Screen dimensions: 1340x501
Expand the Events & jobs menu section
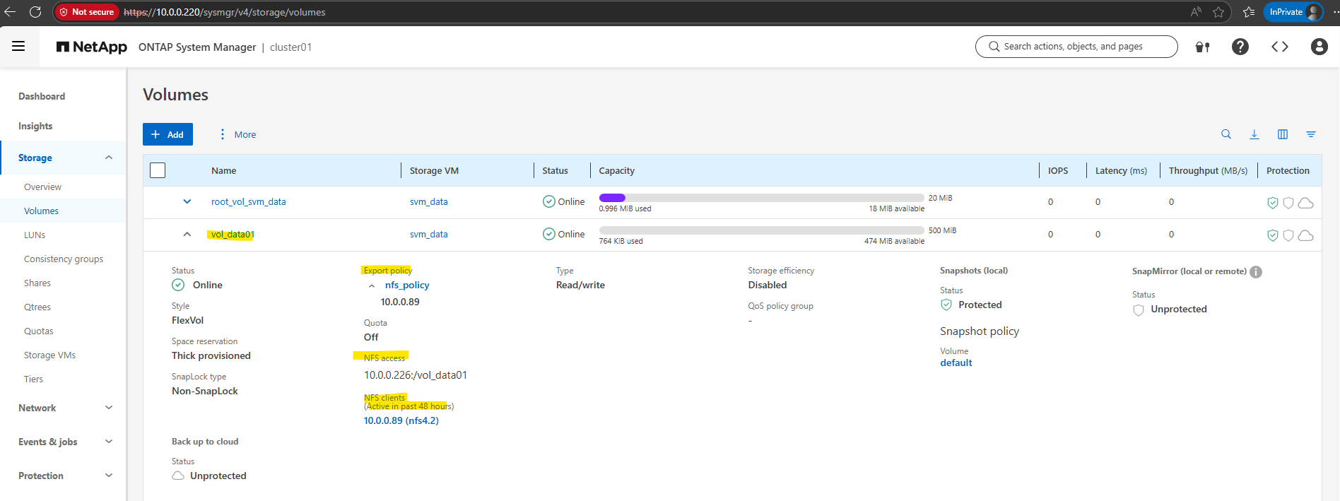(x=109, y=442)
